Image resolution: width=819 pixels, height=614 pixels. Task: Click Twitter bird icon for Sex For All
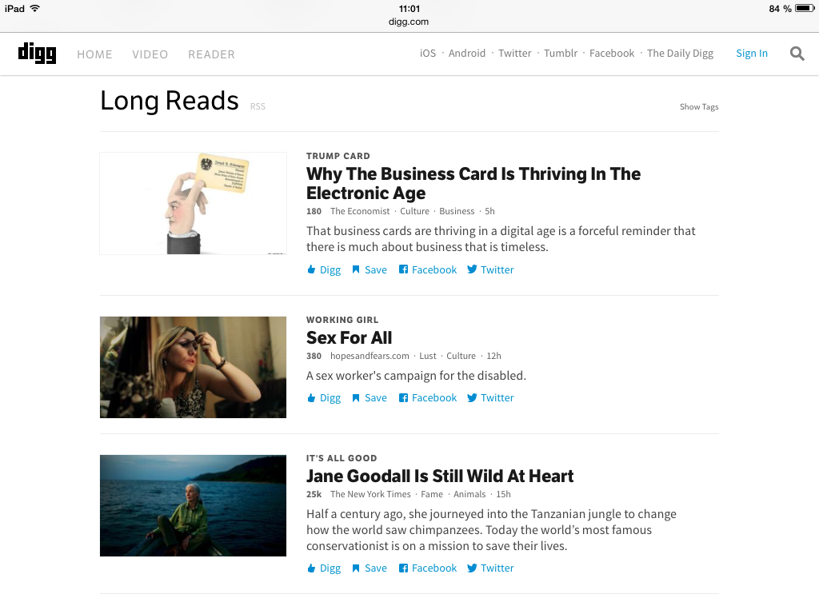(472, 398)
